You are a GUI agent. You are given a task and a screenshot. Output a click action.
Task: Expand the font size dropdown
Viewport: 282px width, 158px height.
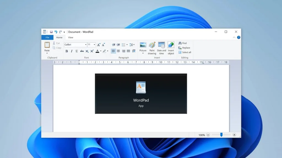(x=94, y=45)
